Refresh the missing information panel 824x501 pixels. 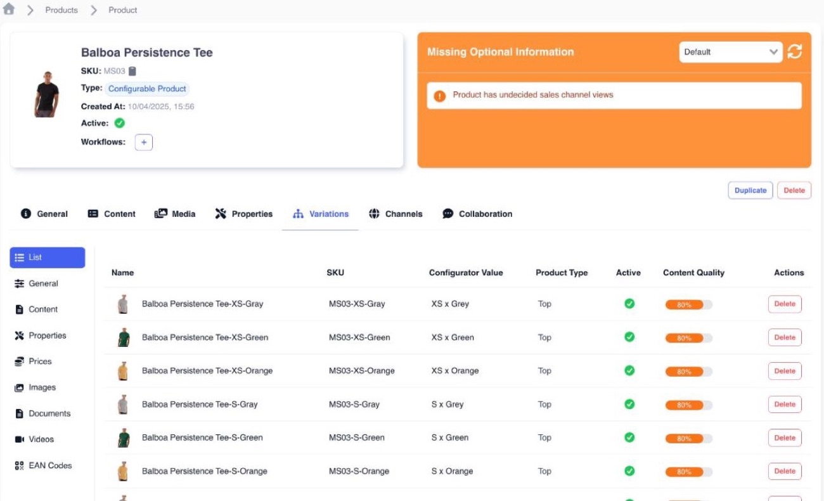point(795,52)
